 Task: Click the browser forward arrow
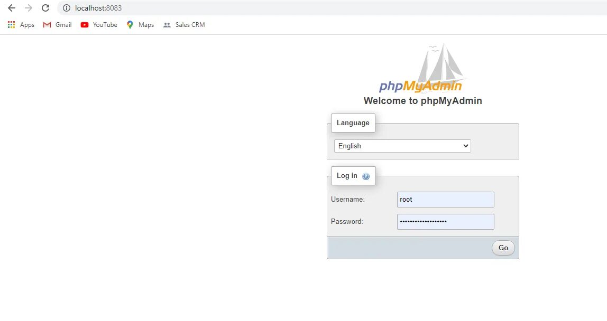29,8
